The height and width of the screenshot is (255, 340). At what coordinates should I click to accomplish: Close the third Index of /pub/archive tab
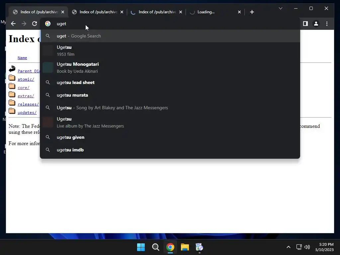pos(181,12)
